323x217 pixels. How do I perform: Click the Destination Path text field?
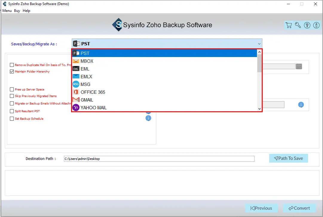coord(159,159)
